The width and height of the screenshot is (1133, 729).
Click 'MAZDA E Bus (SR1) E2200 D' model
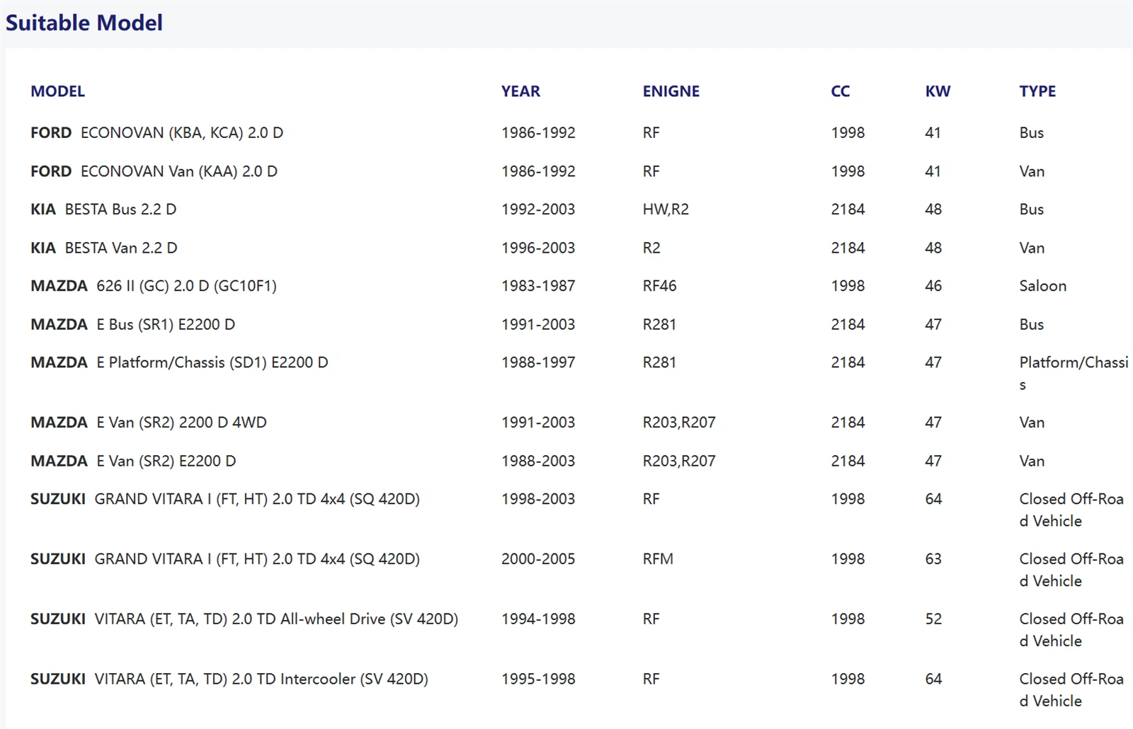(x=132, y=324)
